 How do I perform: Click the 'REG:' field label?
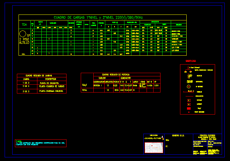(x=167, y=140)
